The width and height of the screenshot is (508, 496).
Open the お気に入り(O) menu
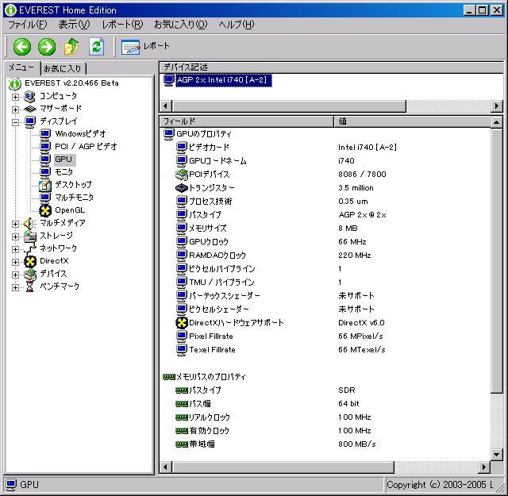click(180, 25)
